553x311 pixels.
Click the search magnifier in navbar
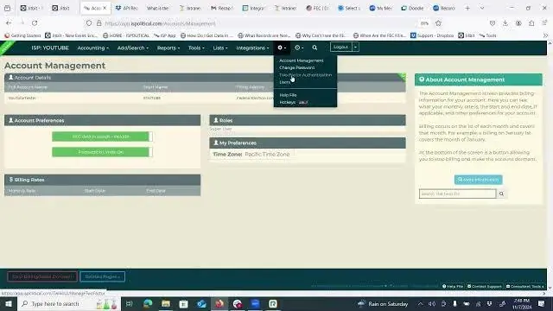(x=315, y=48)
